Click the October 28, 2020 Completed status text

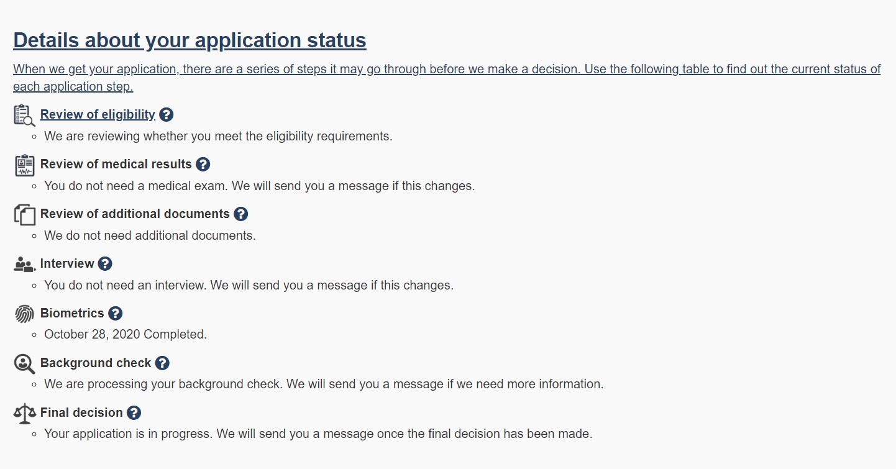[x=126, y=334]
